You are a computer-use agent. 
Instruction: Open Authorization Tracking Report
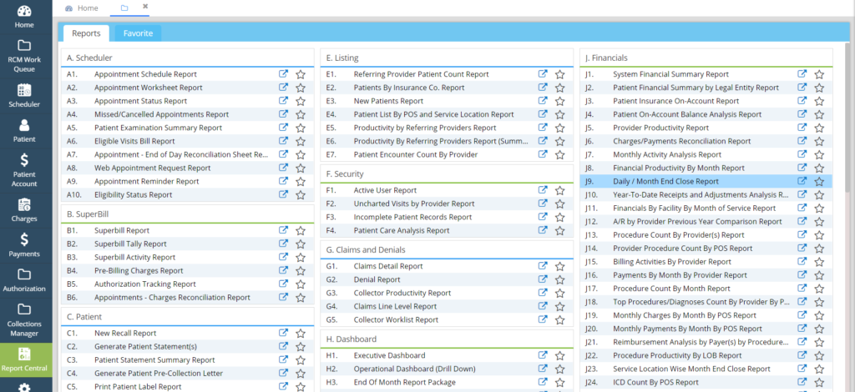click(145, 284)
